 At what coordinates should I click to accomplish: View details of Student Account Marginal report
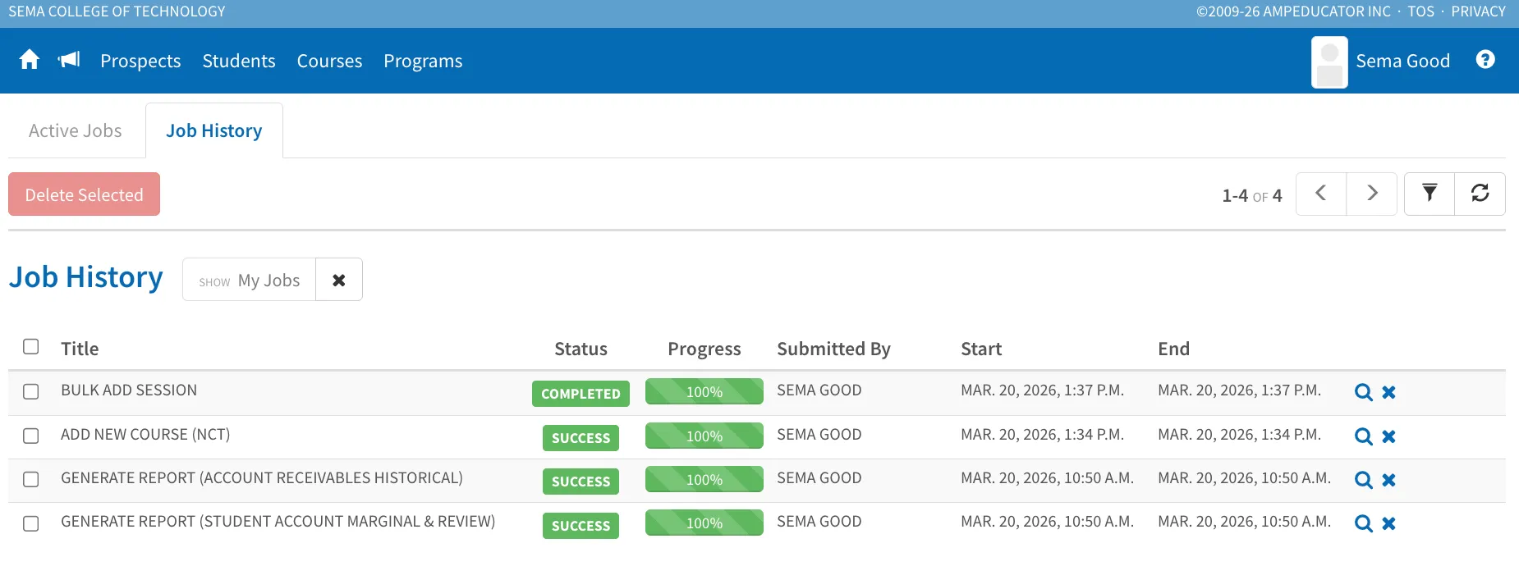1364,523
